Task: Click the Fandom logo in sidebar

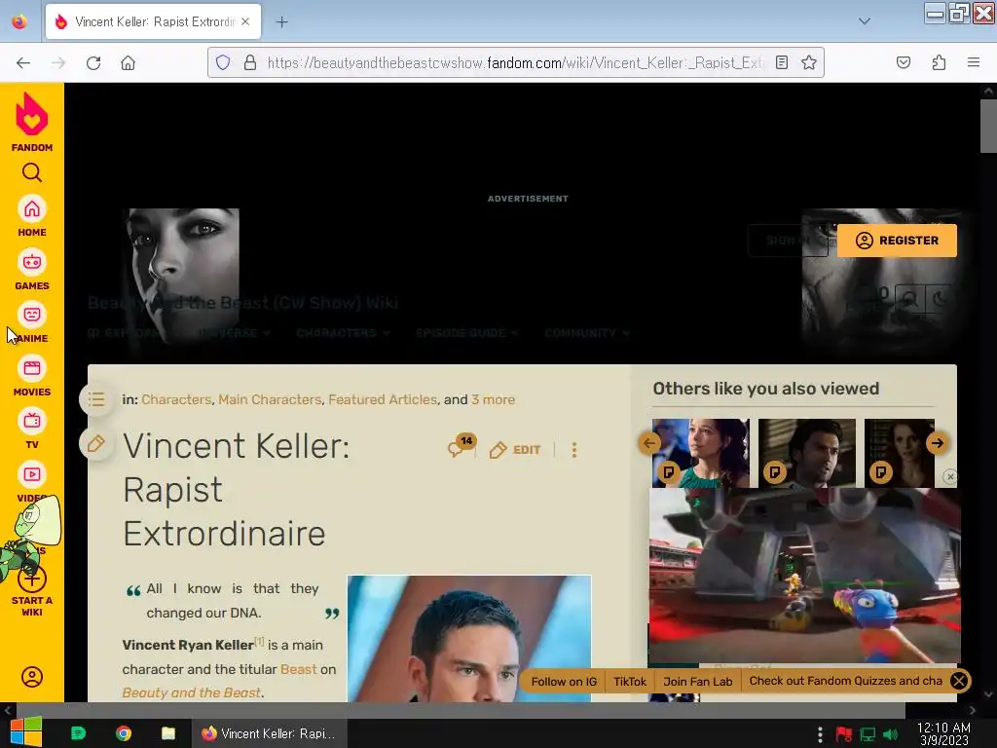Action: [x=32, y=122]
